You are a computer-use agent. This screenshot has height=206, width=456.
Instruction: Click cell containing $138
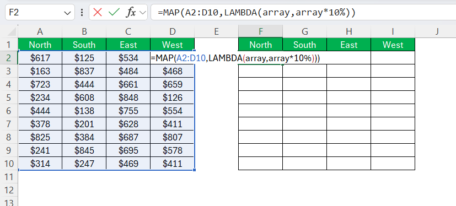coord(84,111)
